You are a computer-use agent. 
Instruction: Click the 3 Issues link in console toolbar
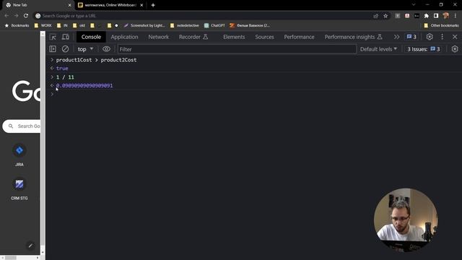click(x=424, y=49)
